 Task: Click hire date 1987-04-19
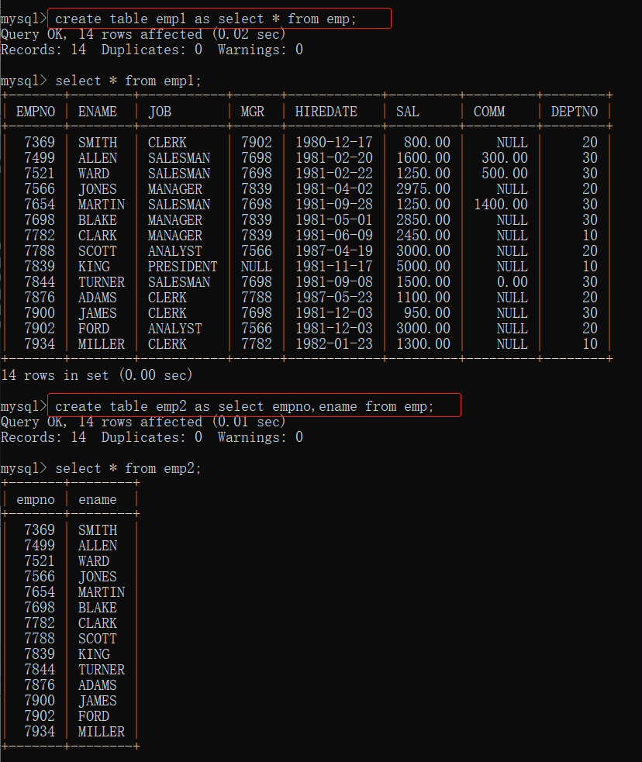coord(334,251)
